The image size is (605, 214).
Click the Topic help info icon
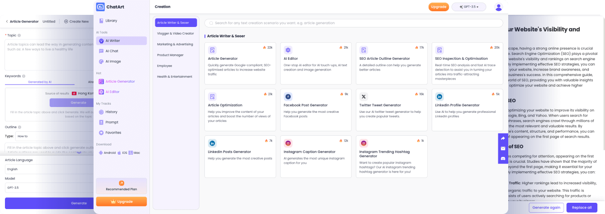pyautogui.click(x=19, y=35)
